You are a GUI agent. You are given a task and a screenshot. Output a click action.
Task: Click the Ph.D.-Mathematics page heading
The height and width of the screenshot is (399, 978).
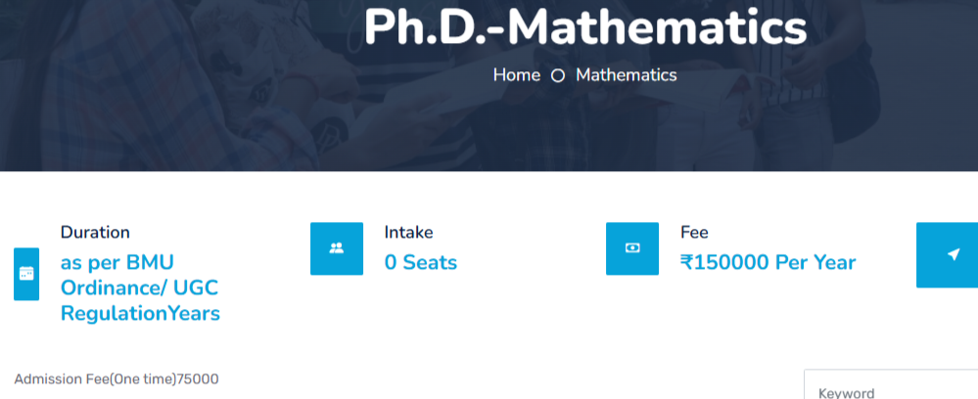pos(584,27)
